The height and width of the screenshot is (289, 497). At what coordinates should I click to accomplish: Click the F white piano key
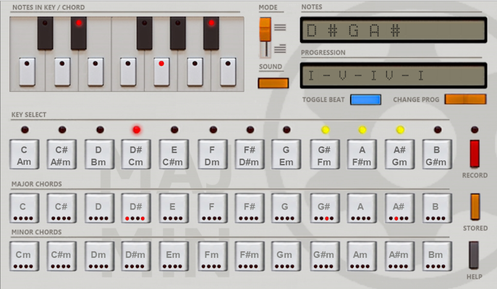pyautogui.click(x=128, y=72)
